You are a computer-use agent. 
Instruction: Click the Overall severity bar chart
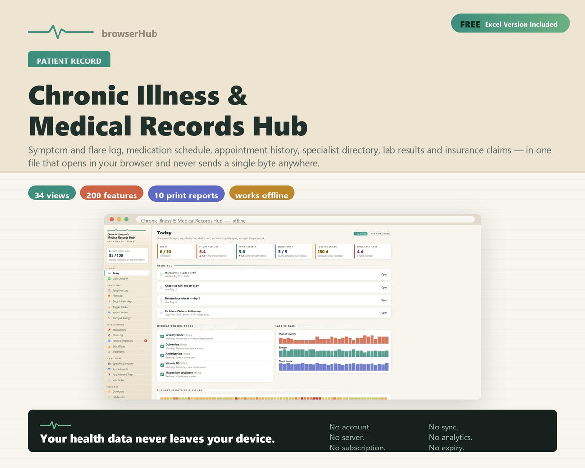point(334,340)
